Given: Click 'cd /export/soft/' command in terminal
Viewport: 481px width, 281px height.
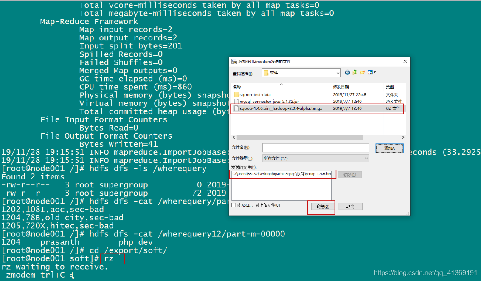Looking at the screenshot, I should [128, 250].
